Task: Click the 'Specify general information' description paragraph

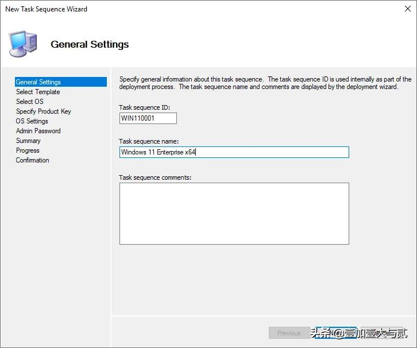Action: point(265,83)
